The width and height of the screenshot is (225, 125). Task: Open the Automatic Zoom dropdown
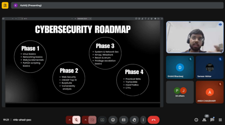point(84,19)
